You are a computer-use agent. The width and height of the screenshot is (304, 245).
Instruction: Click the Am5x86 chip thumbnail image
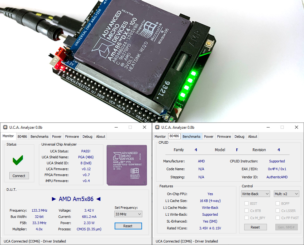[127, 165]
